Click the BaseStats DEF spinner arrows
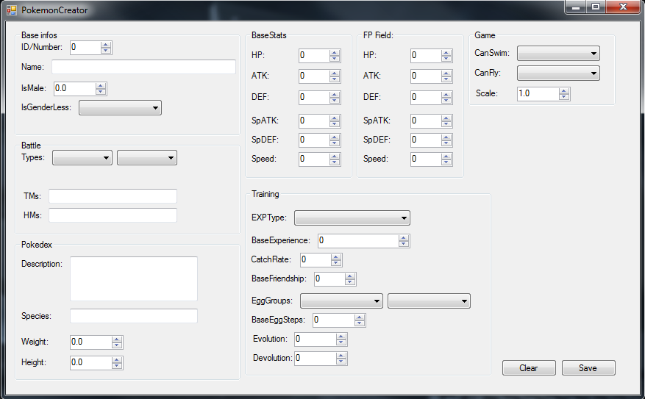This screenshot has height=399, width=645. pyautogui.click(x=335, y=98)
